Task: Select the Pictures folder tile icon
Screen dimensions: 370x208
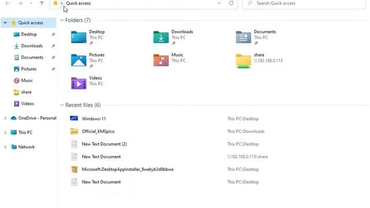Action: [x=79, y=60]
